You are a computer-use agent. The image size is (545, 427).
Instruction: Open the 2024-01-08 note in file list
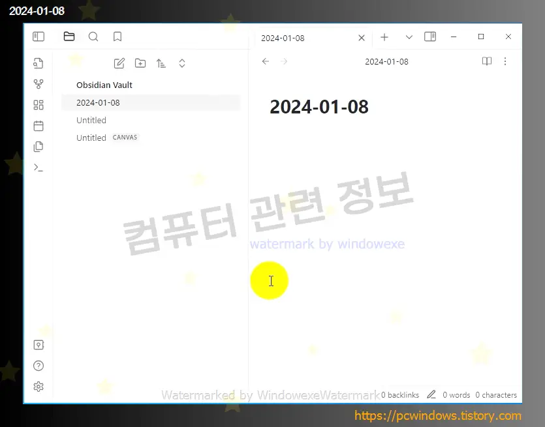pyautogui.click(x=151, y=103)
